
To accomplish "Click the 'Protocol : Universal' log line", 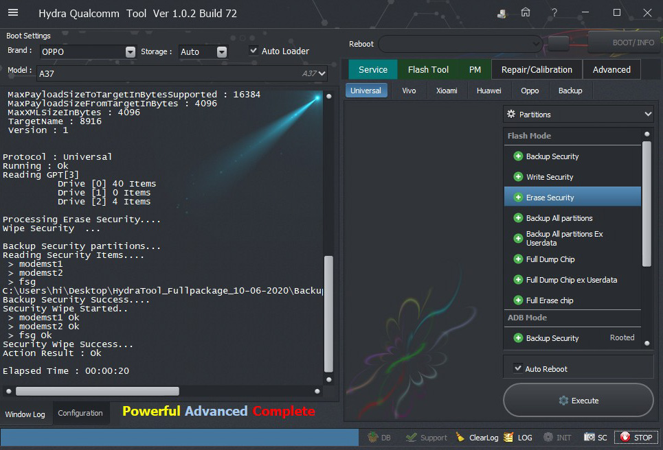I will (x=57, y=156).
